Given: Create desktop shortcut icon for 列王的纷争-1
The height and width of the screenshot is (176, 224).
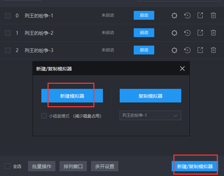Looking at the screenshot, I should point(200,15).
